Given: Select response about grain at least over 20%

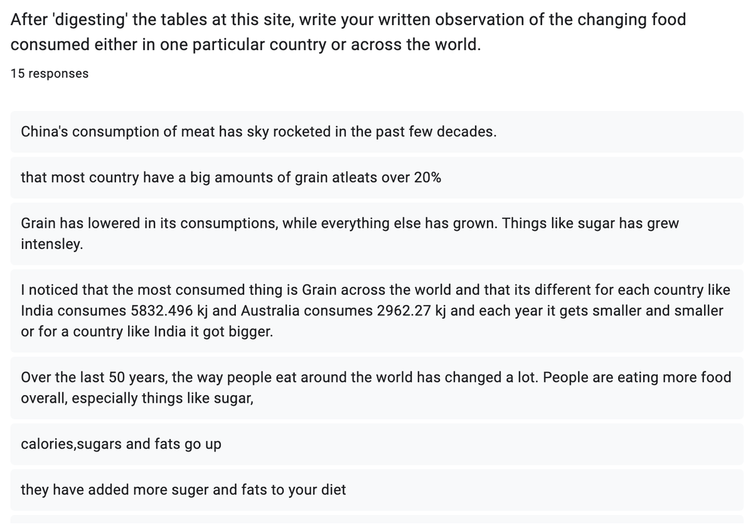Looking at the screenshot, I should 376,178.
